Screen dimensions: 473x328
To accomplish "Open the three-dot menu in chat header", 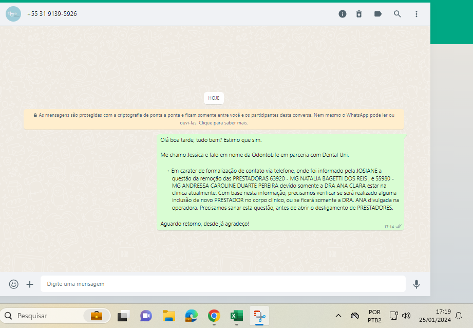I will click(x=417, y=14).
